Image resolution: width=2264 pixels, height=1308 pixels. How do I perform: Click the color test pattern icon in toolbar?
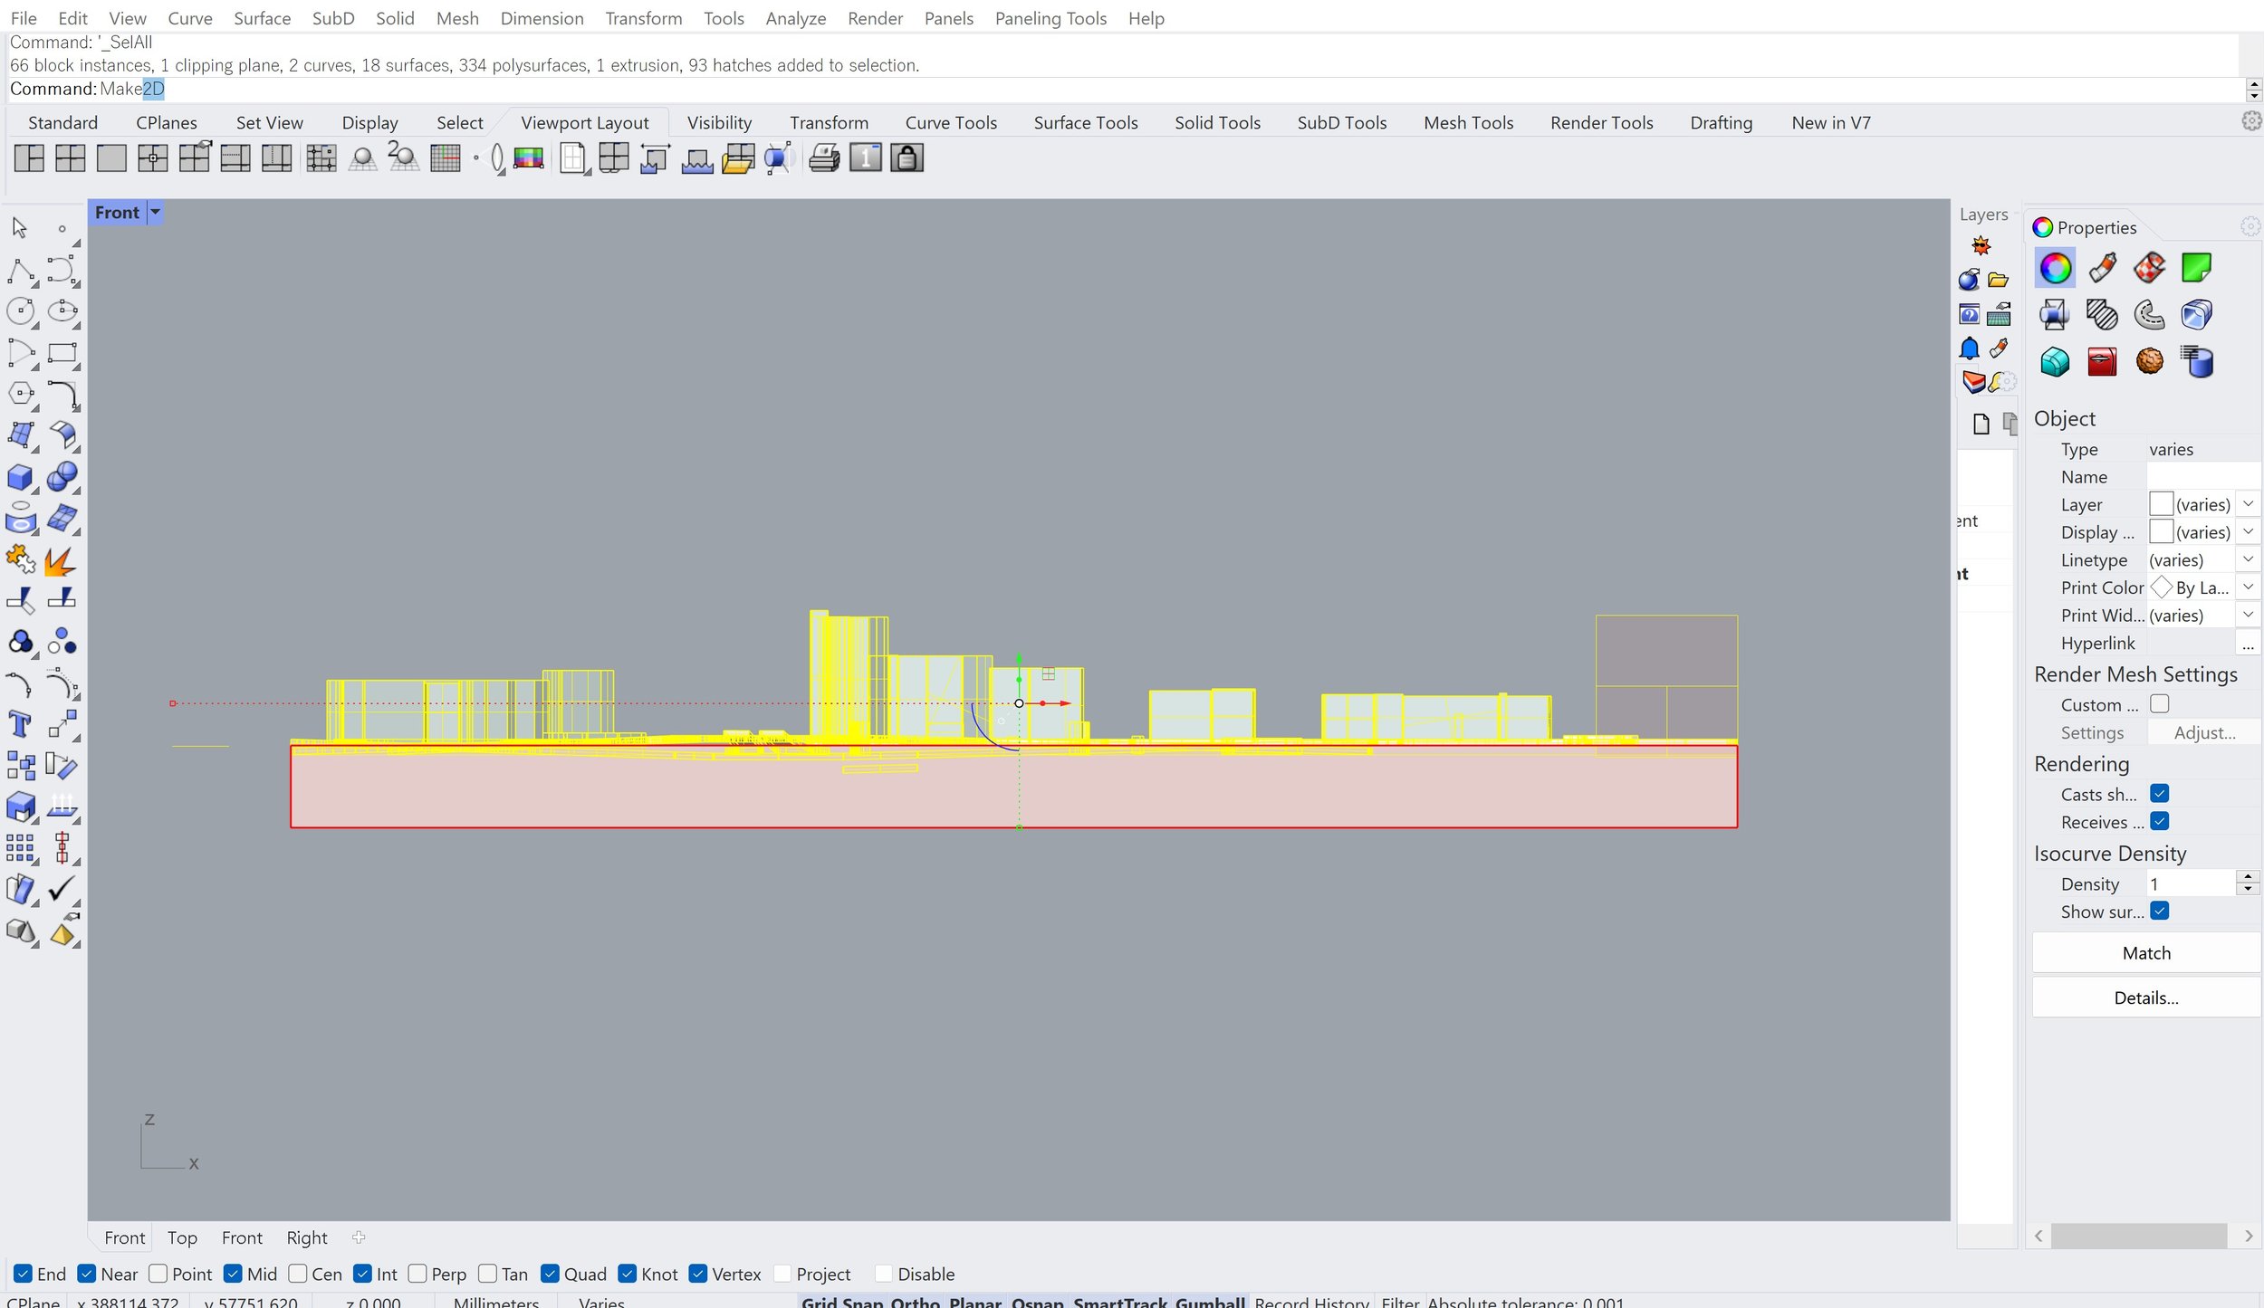point(529,158)
